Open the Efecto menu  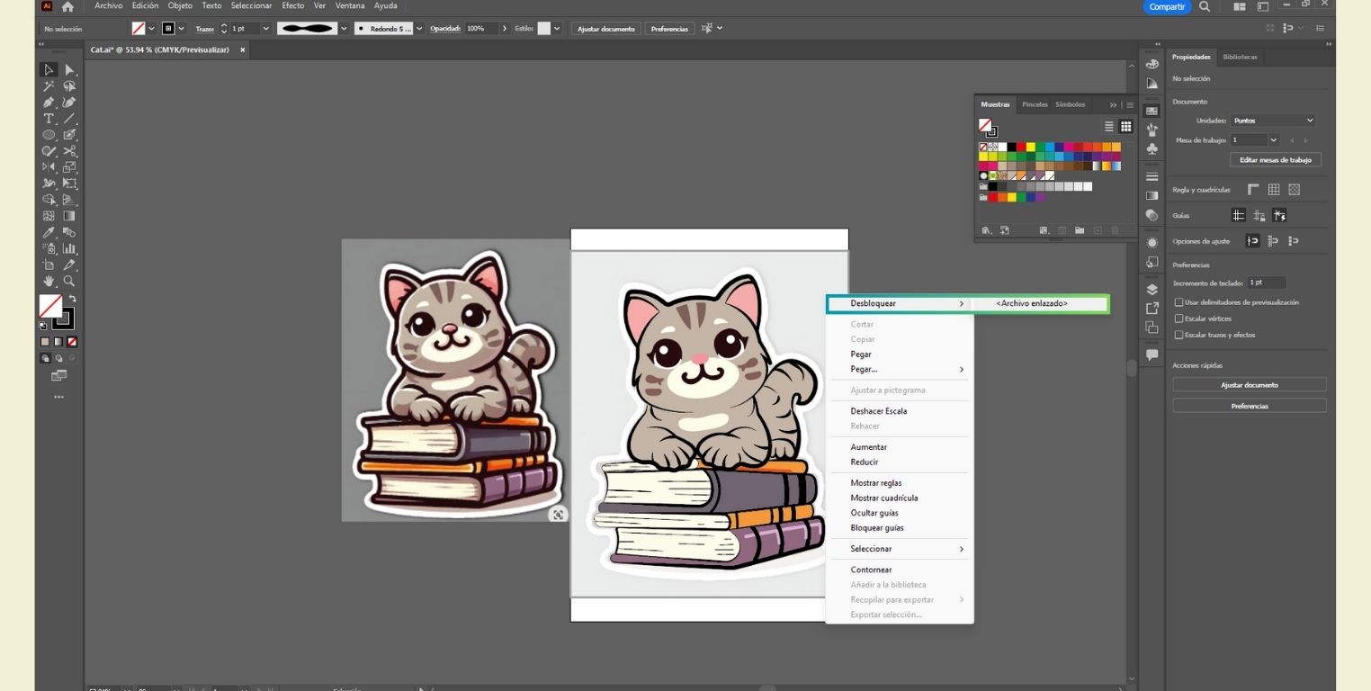pyautogui.click(x=293, y=6)
